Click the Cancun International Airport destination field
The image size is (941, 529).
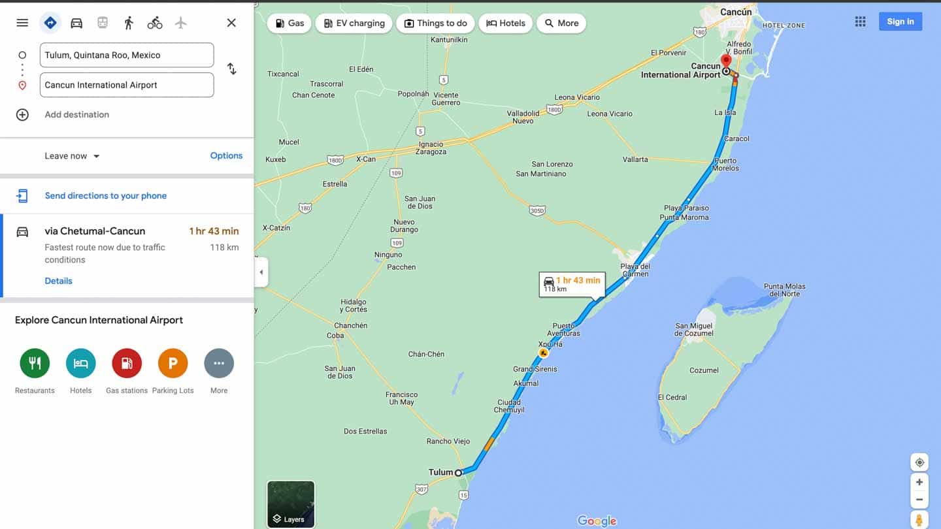127,85
